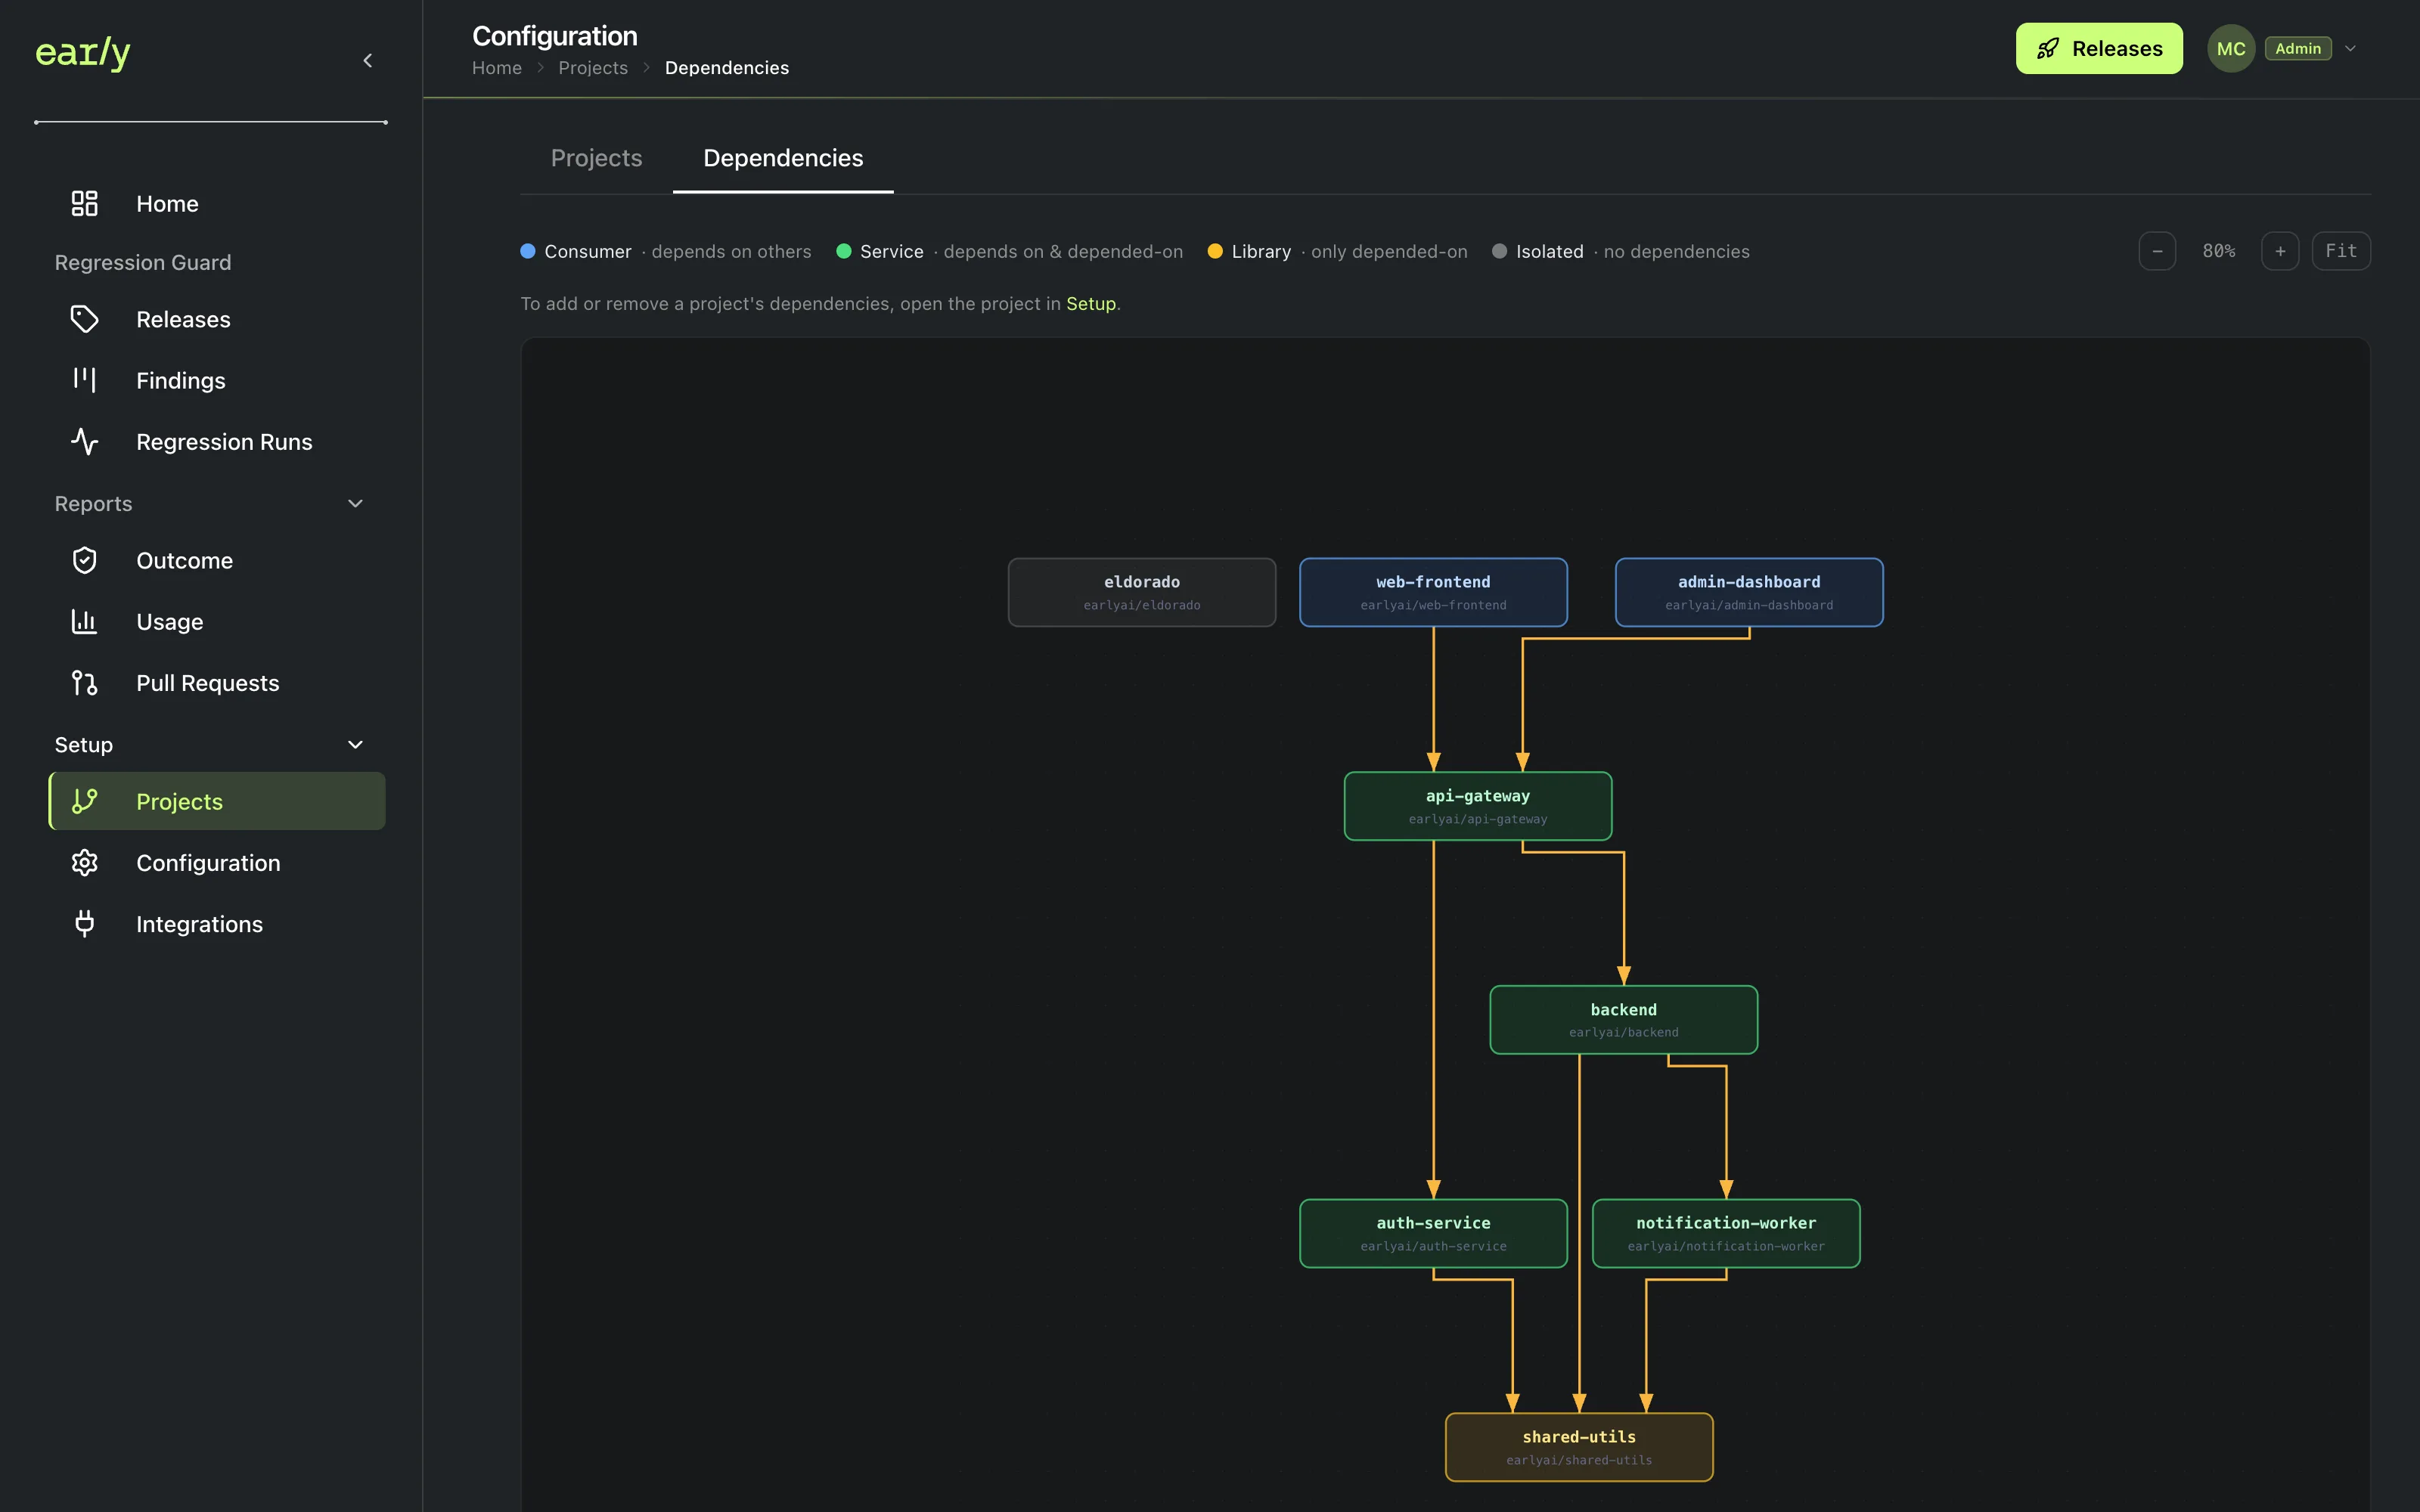Click the Configuration page title

point(555,36)
